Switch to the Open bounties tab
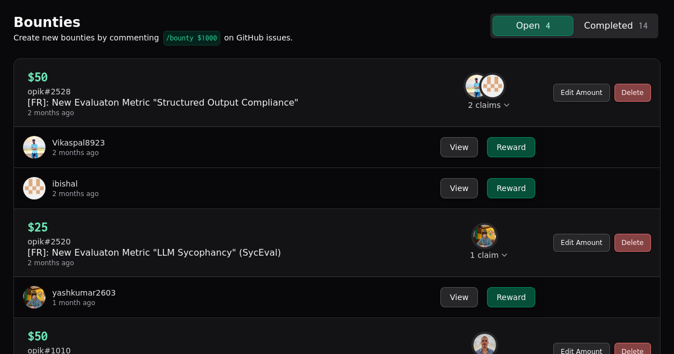The height and width of the screenshot is (354, 674). coord(533,26)
